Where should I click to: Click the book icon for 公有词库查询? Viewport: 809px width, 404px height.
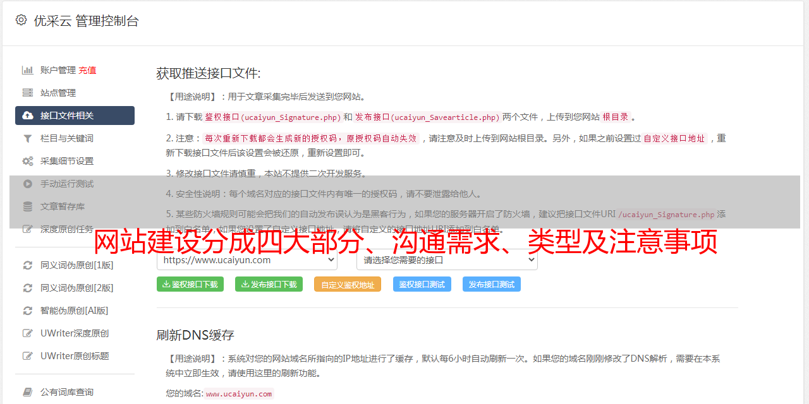tap(28, 392)
